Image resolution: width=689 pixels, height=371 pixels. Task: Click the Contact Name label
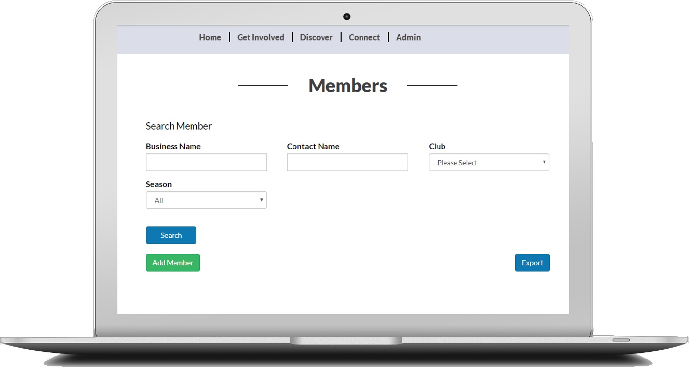[x=313, y=147]
